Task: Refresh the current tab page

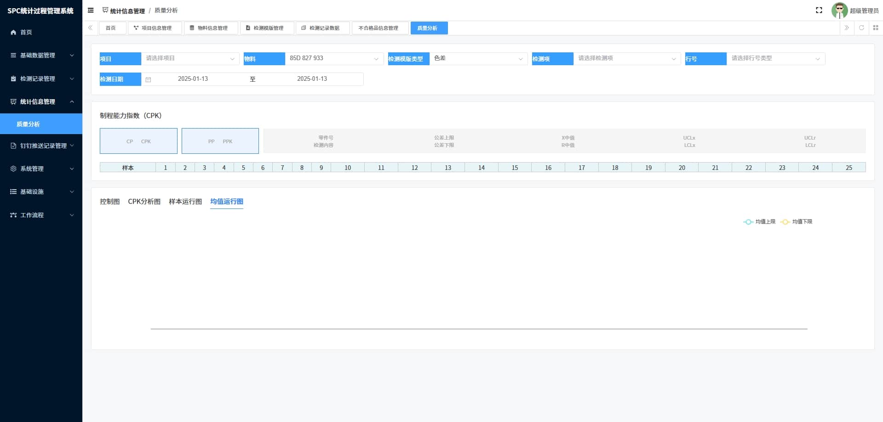Action: tap(861, 28)
